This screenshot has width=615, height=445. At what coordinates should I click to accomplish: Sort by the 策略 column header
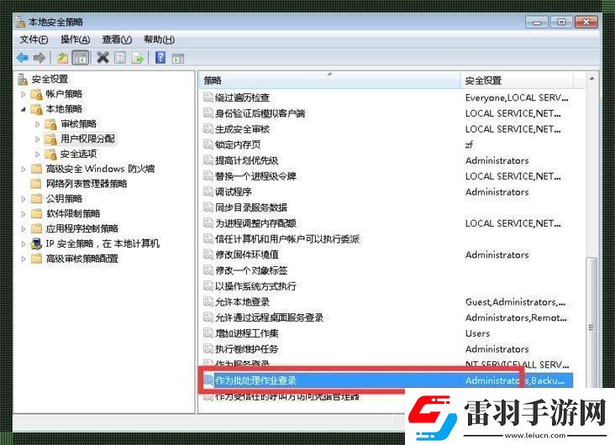[x=330, y=81]
